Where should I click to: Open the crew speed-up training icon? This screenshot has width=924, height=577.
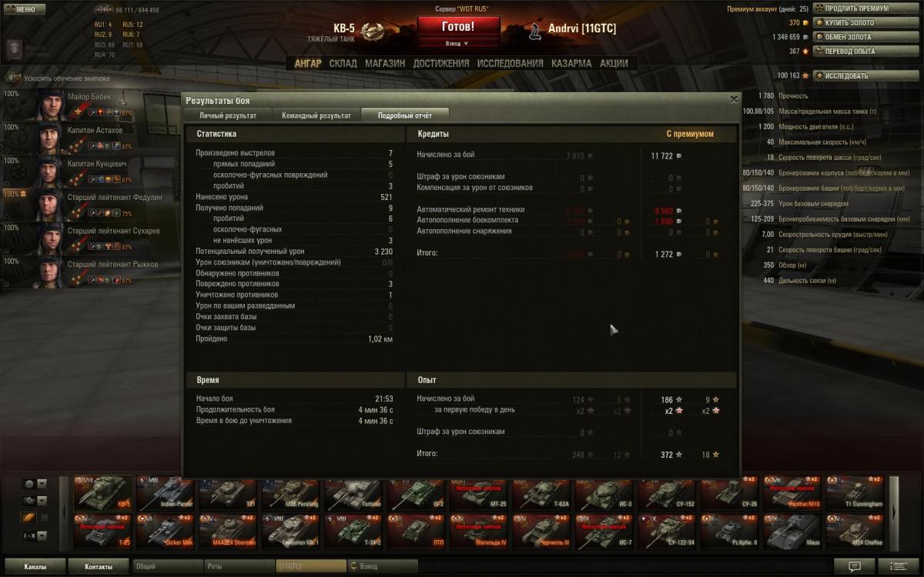pos(13,78)
